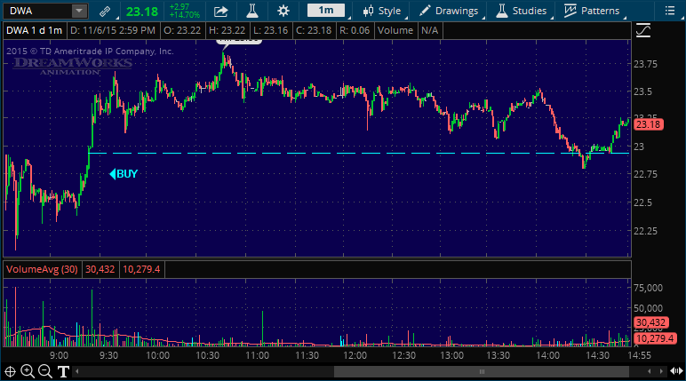
Task: Open chart settings gear icon
Action: (283, 11)
